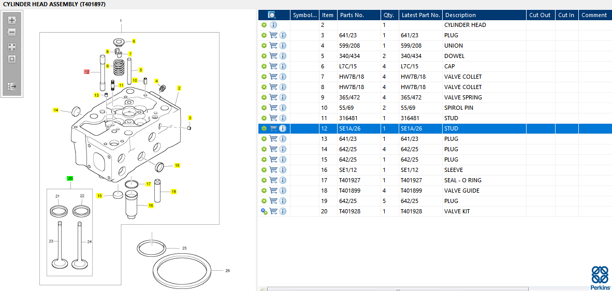Select callout 18 valve guide on diagram
The width and height of the screenshot is (612, 291).
click(x=173, y=192)
